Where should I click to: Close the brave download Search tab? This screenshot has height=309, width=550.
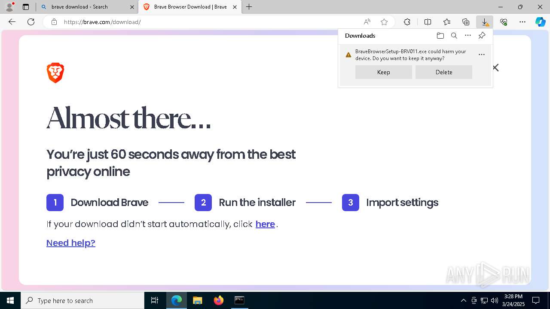pyautogui.click(x=132, y=7)
